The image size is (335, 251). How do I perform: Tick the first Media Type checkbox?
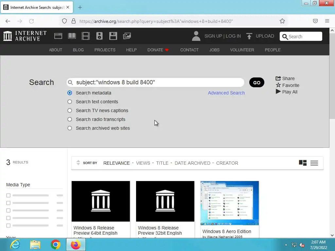tap(8, 195)
